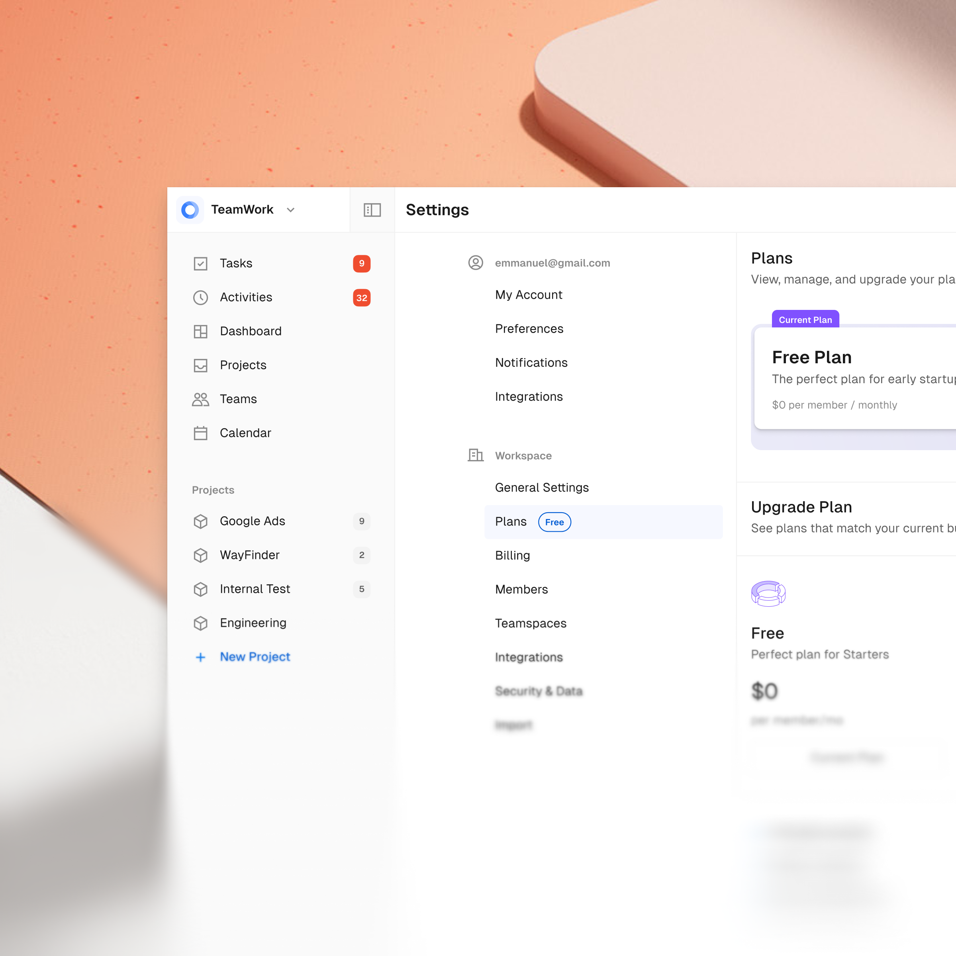Click the Dashboard grid icon
The width and height of the screenshot is (956, 956).
pyautogui.click(x=200, y=331)
